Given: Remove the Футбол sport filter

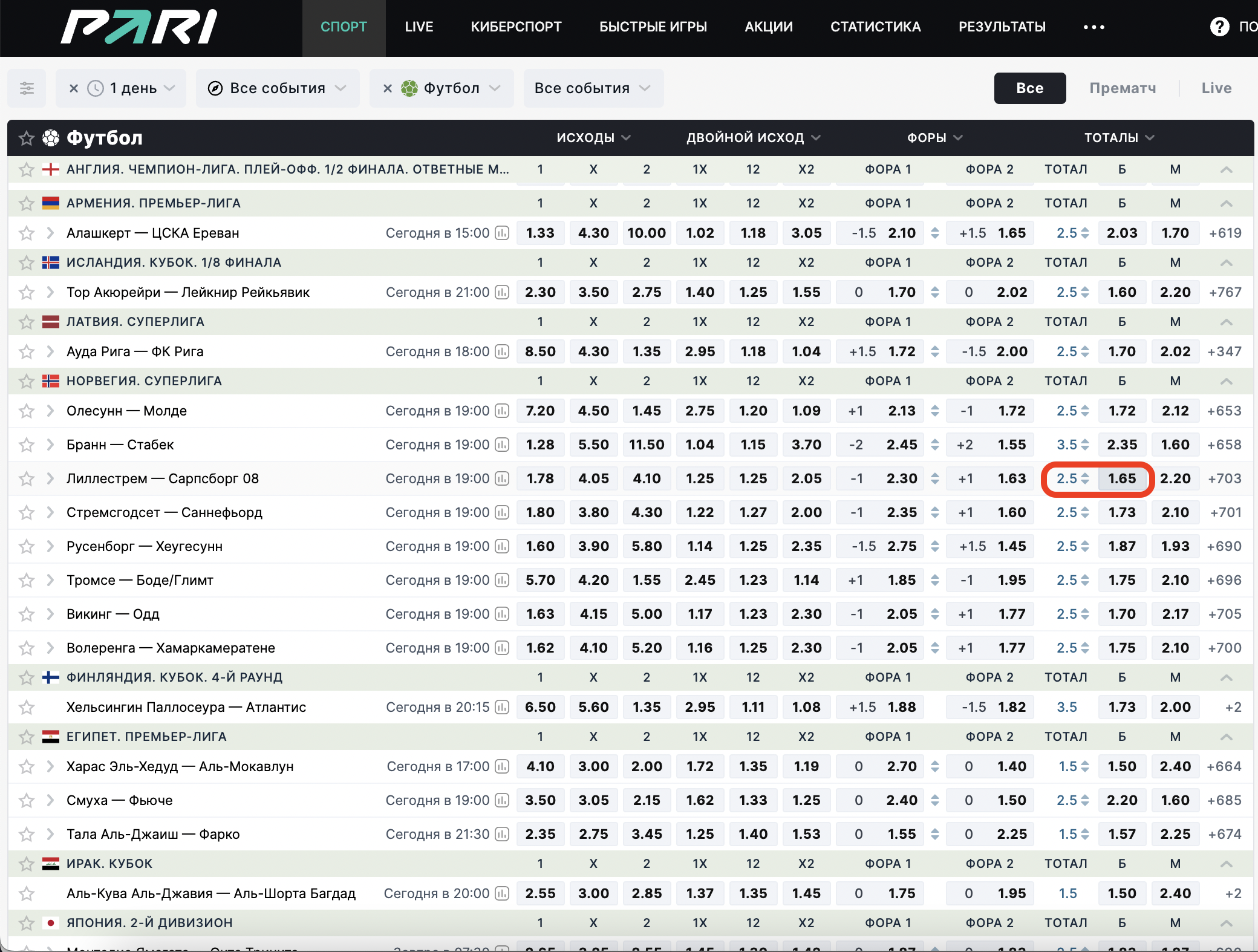Looking at the screenshot, I should [x=388, y=88].
